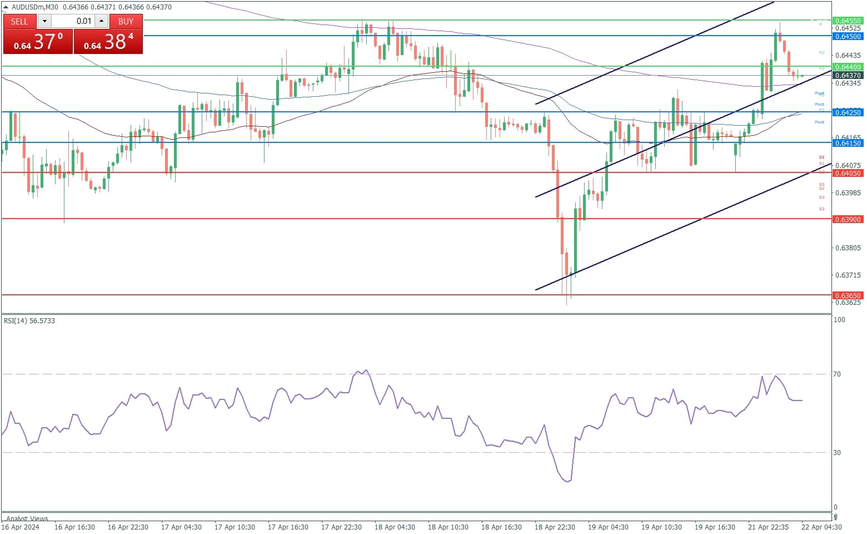Image resolution: width=867 pixels, height=534 pixels.
Task: Click the buy price tile 0.64 38
Action: (x=108, y=42)
